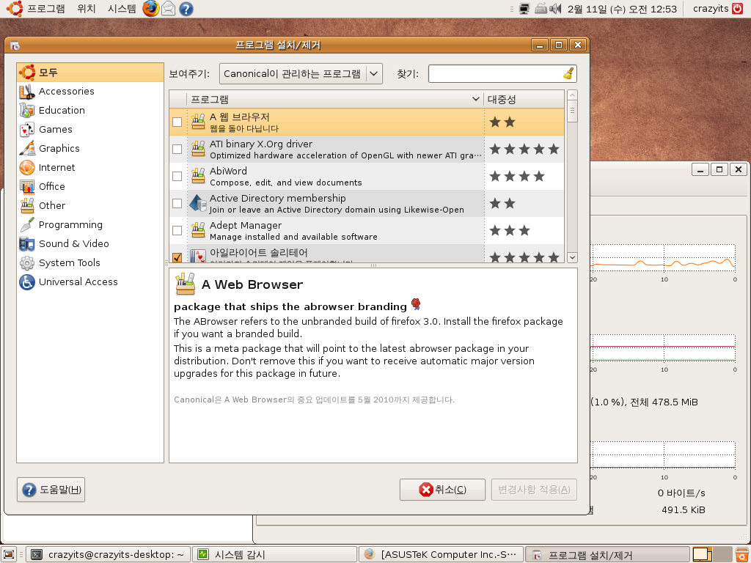Switch to ASUSTeK Computer Inc. browser taskbar item
The height and width of the screenshot is (563, 751).
pos(441,554)
